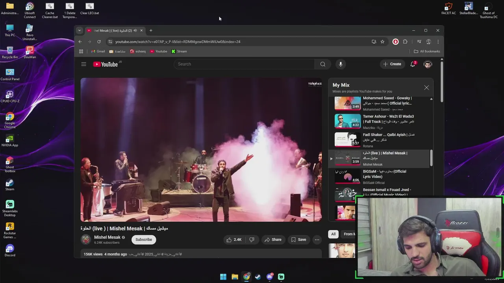
Task: Click the video player area
Action: pos(201,150)
